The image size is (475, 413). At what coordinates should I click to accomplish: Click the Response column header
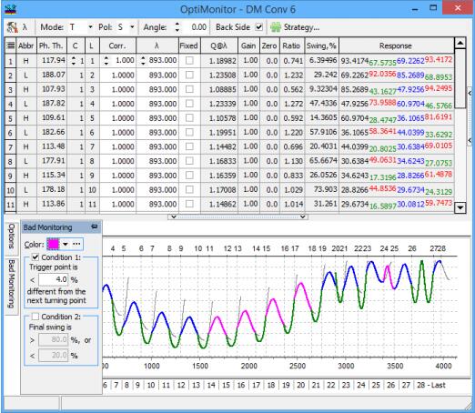(396, 45)
